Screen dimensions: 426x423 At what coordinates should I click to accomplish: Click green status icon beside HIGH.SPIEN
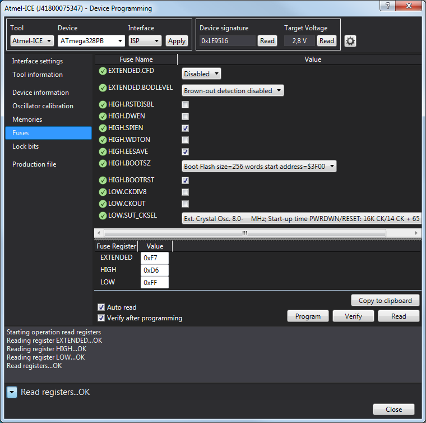pyautogui.click(x=103, y=128)
